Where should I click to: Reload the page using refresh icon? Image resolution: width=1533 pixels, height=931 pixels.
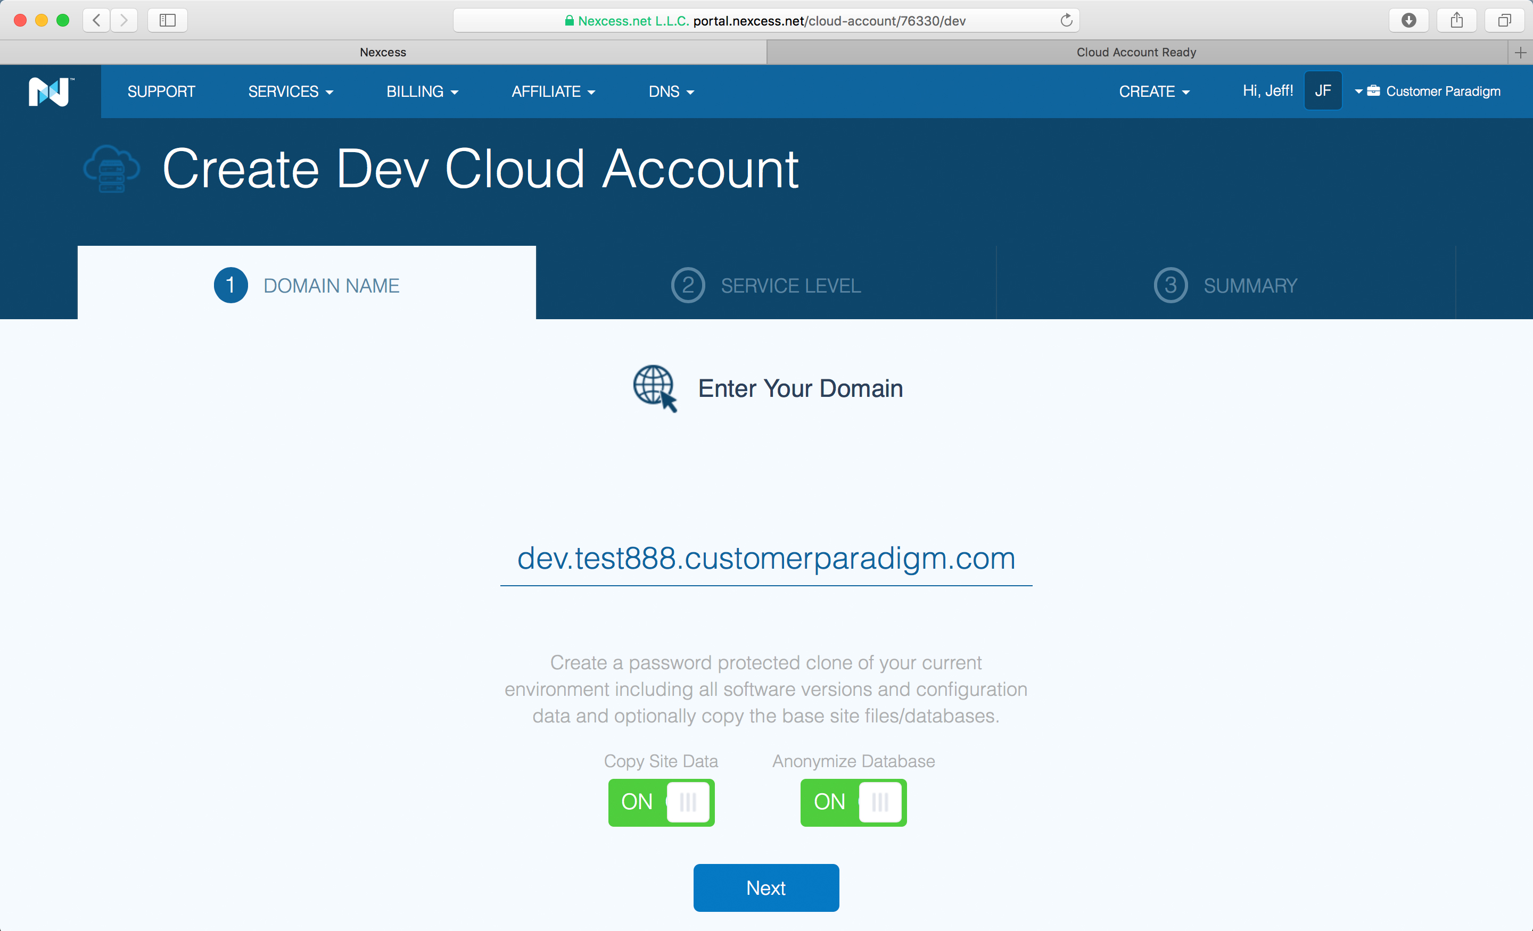[1066, 21]
